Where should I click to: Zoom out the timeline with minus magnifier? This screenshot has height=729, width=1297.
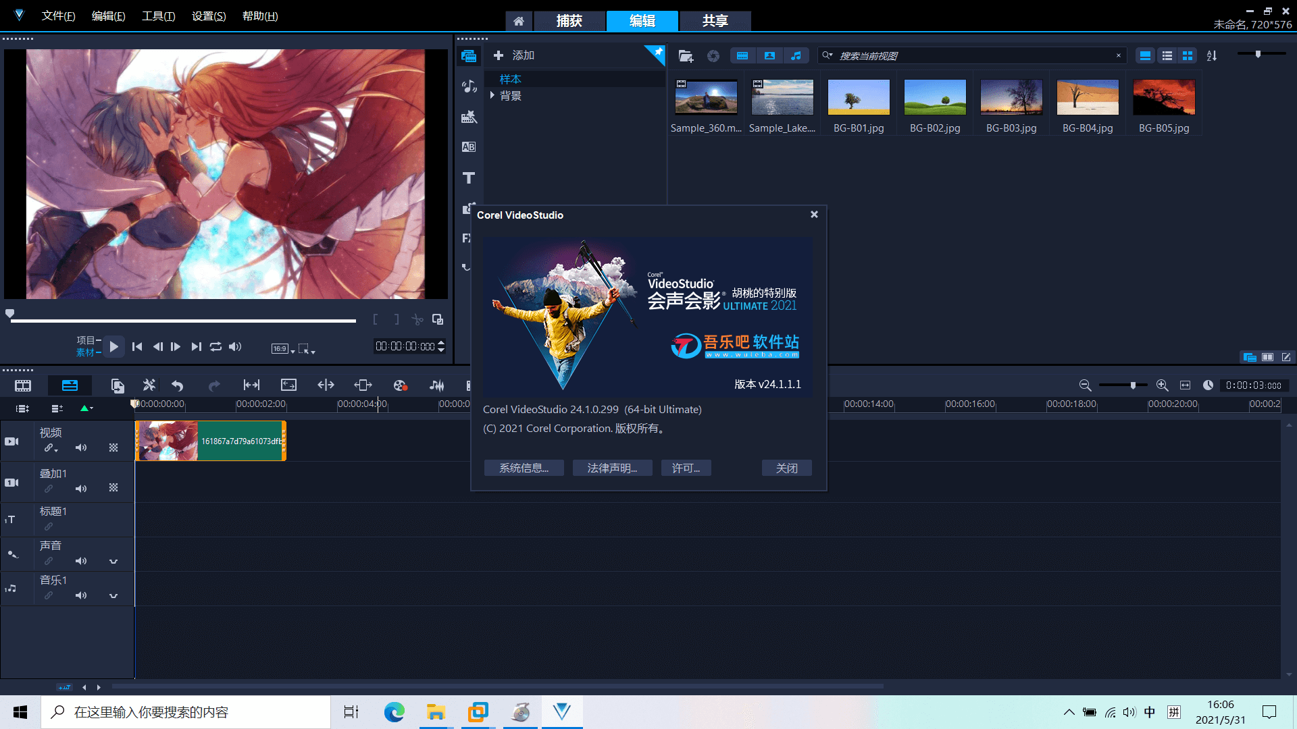(x=1086, y=385)
